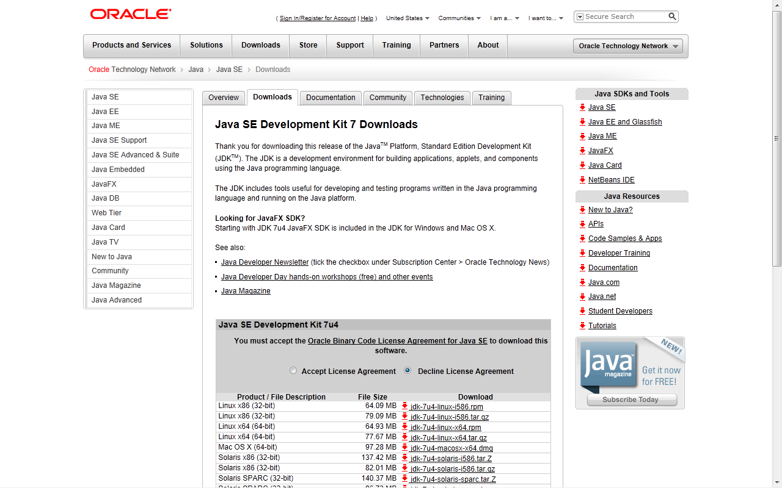The height and width of the screenshot is (488, 782).
Task: Click the About menu item
Action: click(488, 45)
